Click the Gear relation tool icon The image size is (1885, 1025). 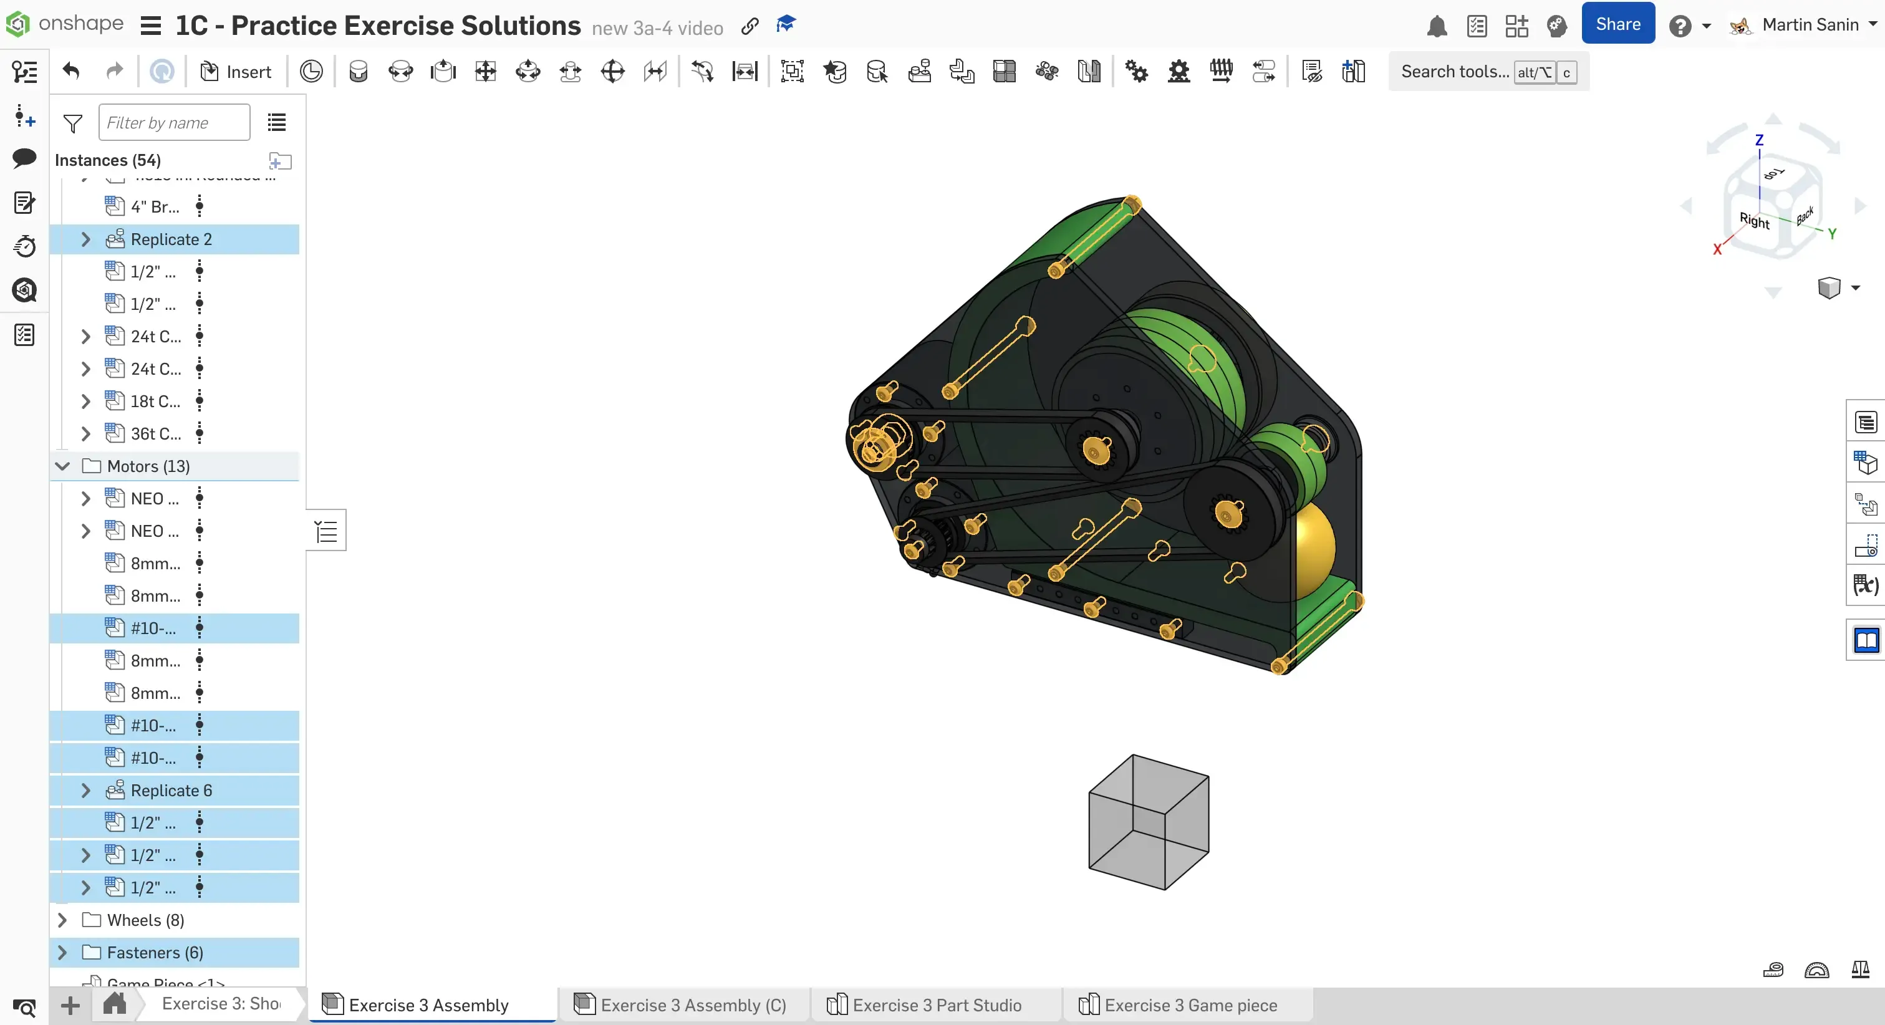1136,72
